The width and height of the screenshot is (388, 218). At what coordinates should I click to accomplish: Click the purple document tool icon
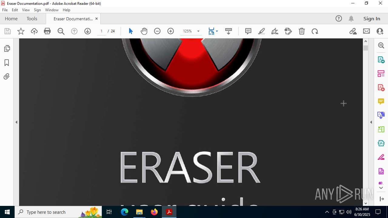(x=381, y=171)
